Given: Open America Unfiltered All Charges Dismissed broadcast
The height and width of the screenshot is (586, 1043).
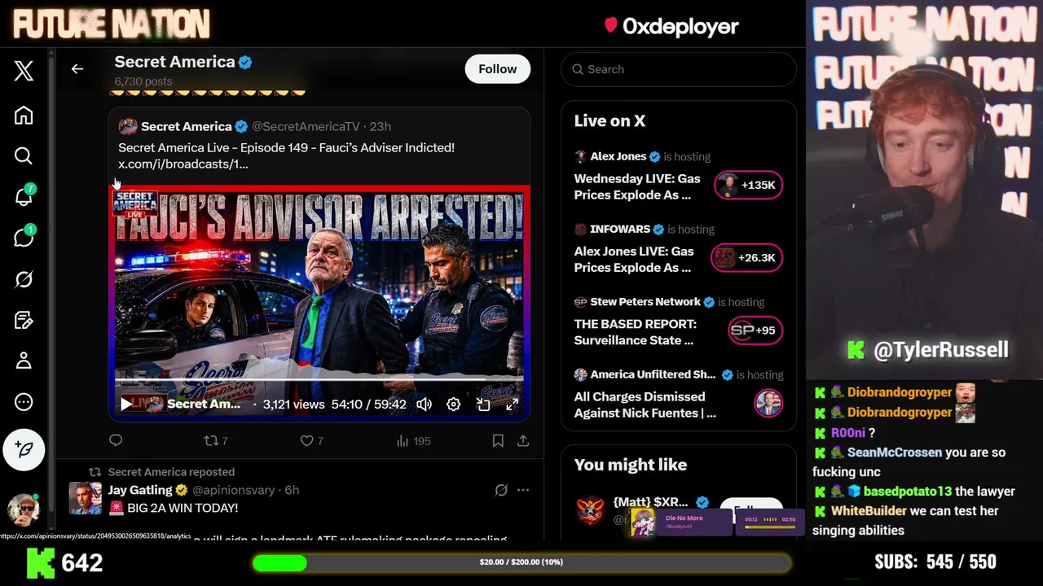Looking at the screenshot, I should 645,405.
